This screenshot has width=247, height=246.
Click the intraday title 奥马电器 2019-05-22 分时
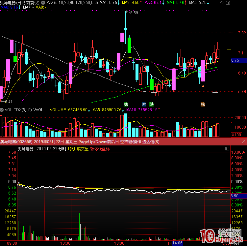[42, 149]
